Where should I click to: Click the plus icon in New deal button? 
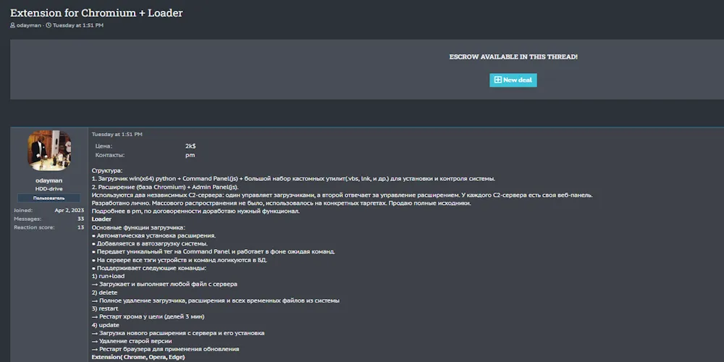498,80
